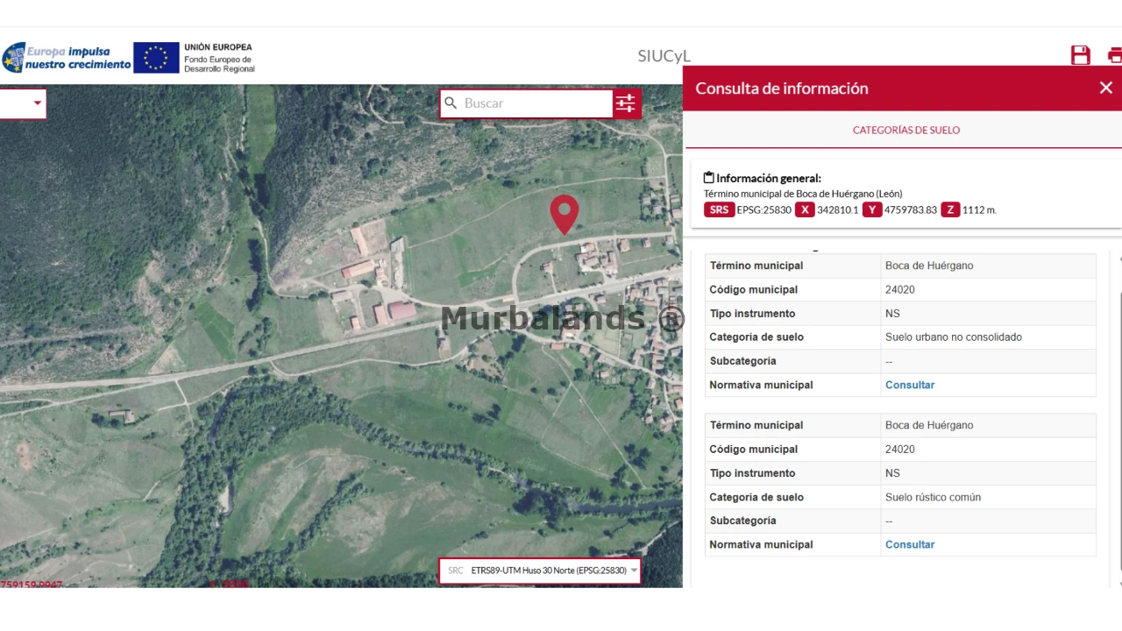The image size is (1122, 631).
Task: Open the search filter options icon
Action: (626, 103)
